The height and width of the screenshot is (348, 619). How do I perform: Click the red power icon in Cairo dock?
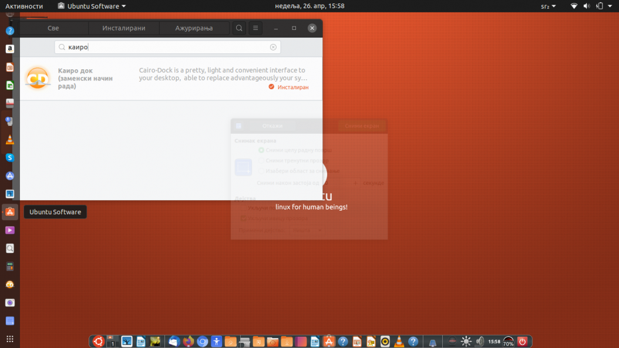[x=522, y=342]
